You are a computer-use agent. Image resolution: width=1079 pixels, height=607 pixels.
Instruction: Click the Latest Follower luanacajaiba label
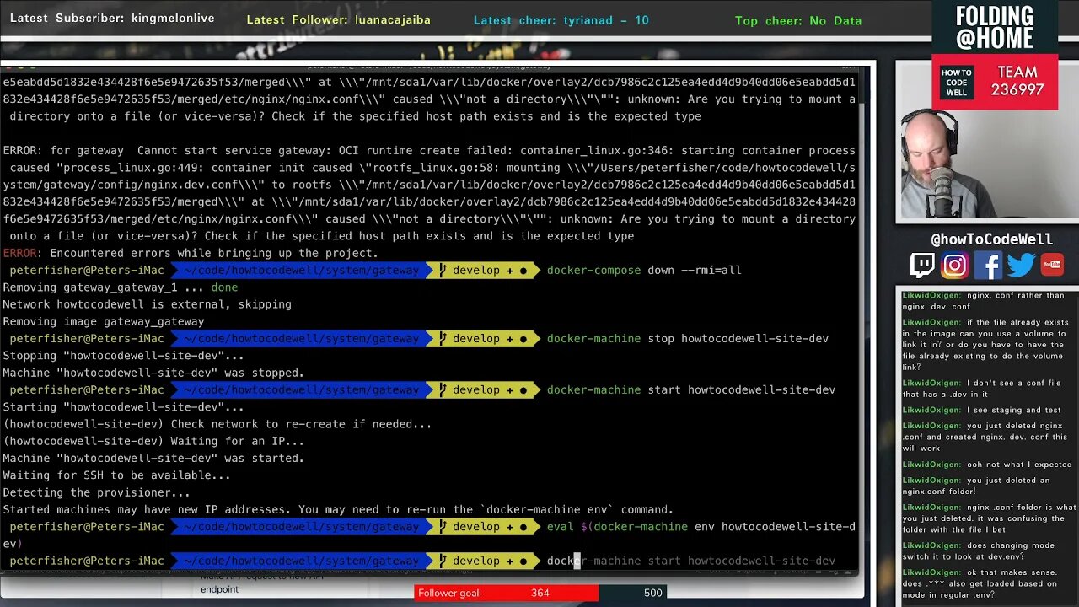click(x=338, y=20)
